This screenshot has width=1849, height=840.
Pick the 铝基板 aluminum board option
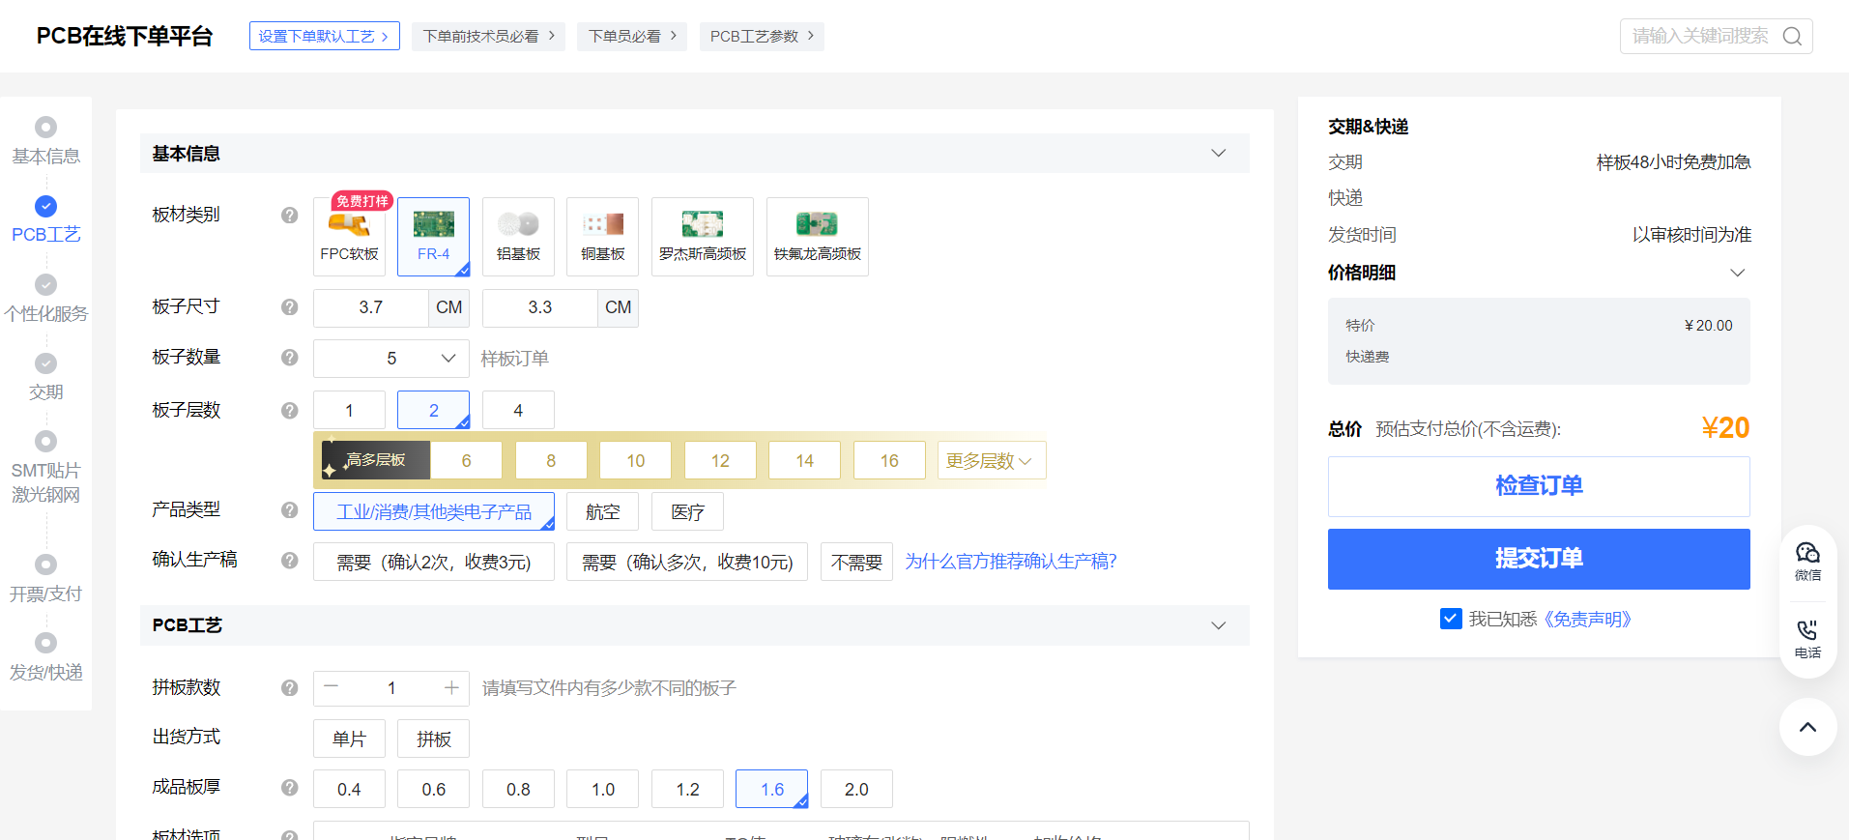(518, 237)
